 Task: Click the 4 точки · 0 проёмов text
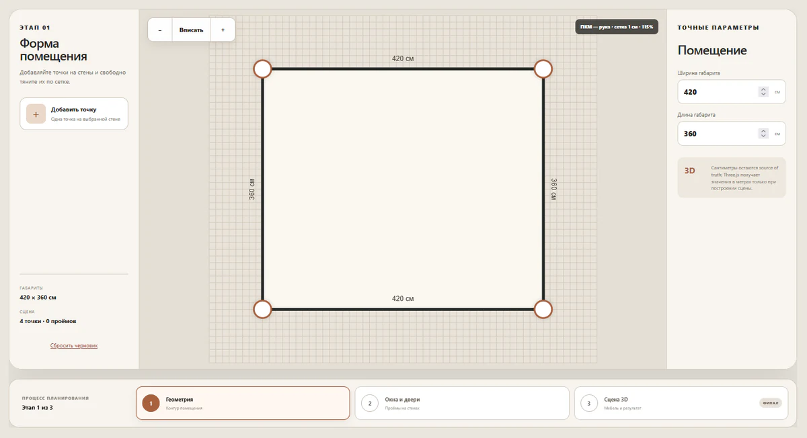(x=48, y=321)
